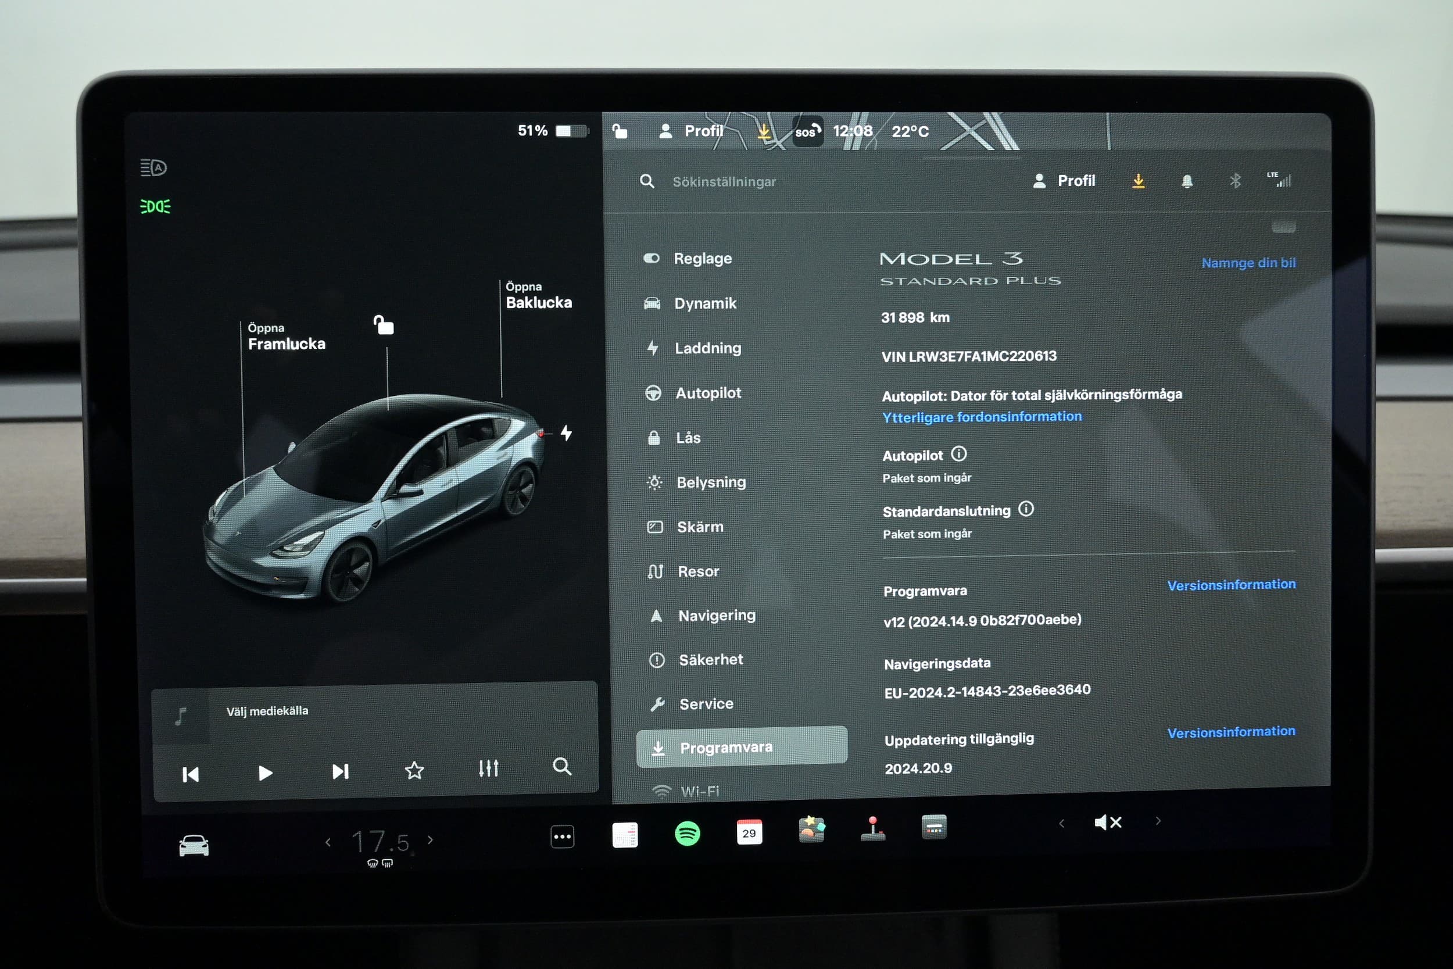1453x969 pixels.
Task: Click EU-2024.2-14843-23e6ee3640 navigation data text
Action: 987,691
